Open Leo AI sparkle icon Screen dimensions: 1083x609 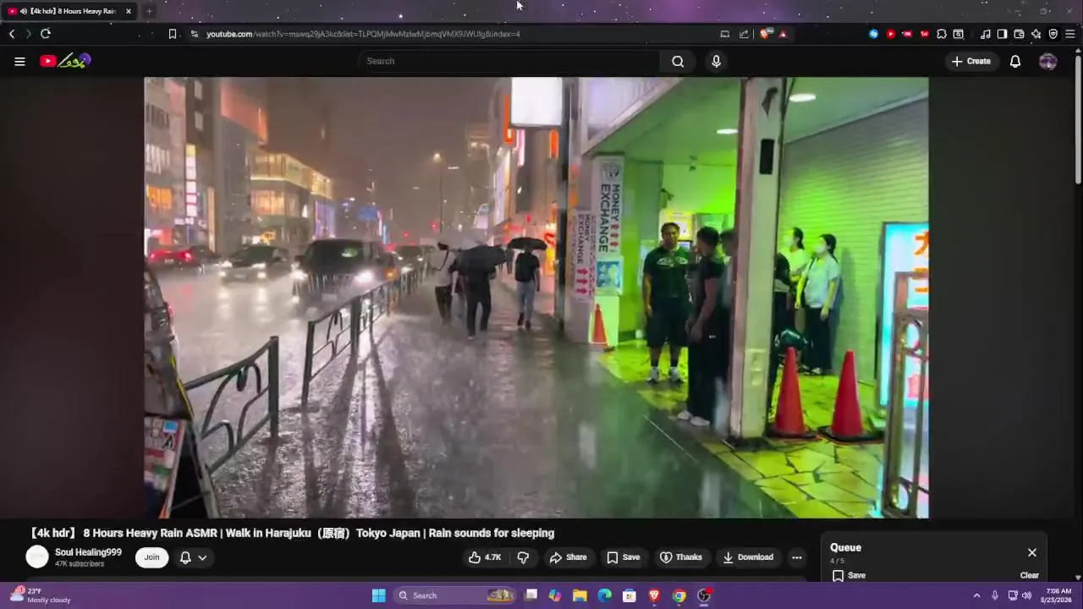click(1036, 34)
